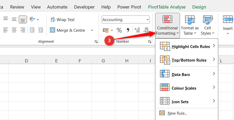Open the Insert dropdown arrow
Viewport: 234px width, 120px height.
click(x=228, y=34)
